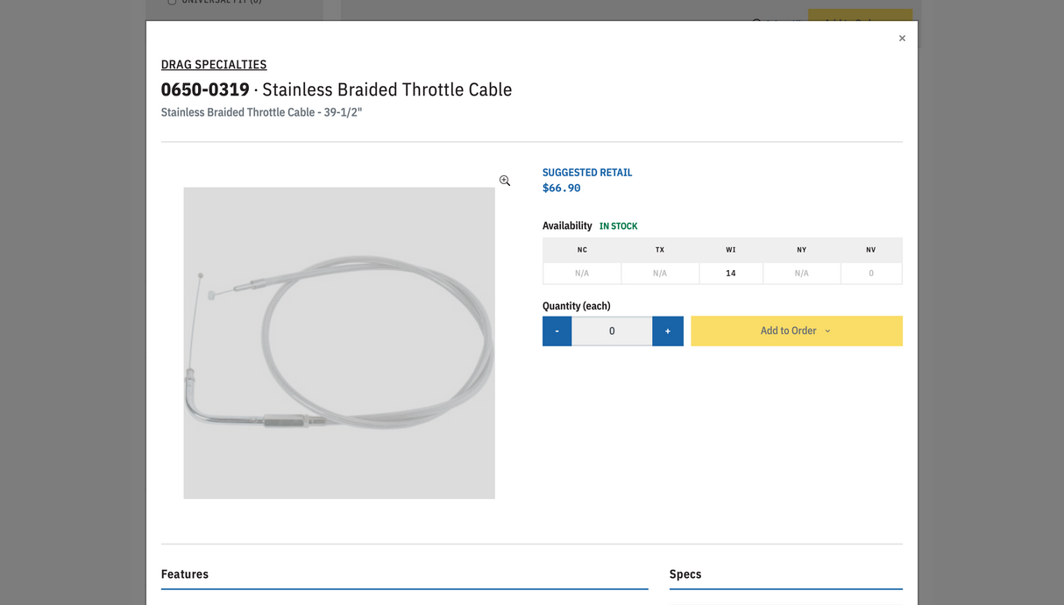Select the NY availability N/A cell

pos(802,274)
